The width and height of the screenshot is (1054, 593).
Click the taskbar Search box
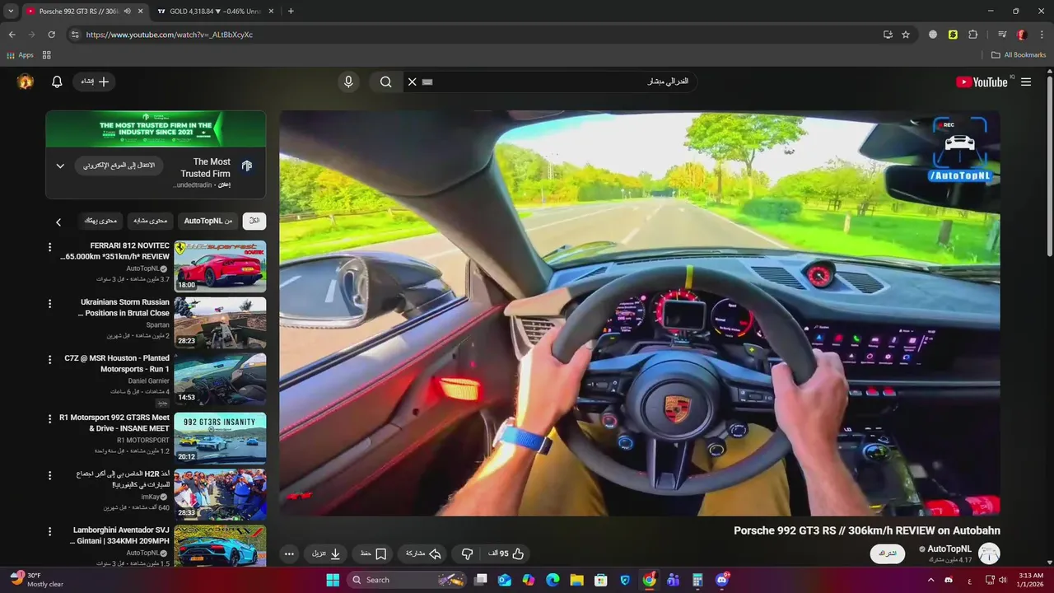tap(408, 580)
